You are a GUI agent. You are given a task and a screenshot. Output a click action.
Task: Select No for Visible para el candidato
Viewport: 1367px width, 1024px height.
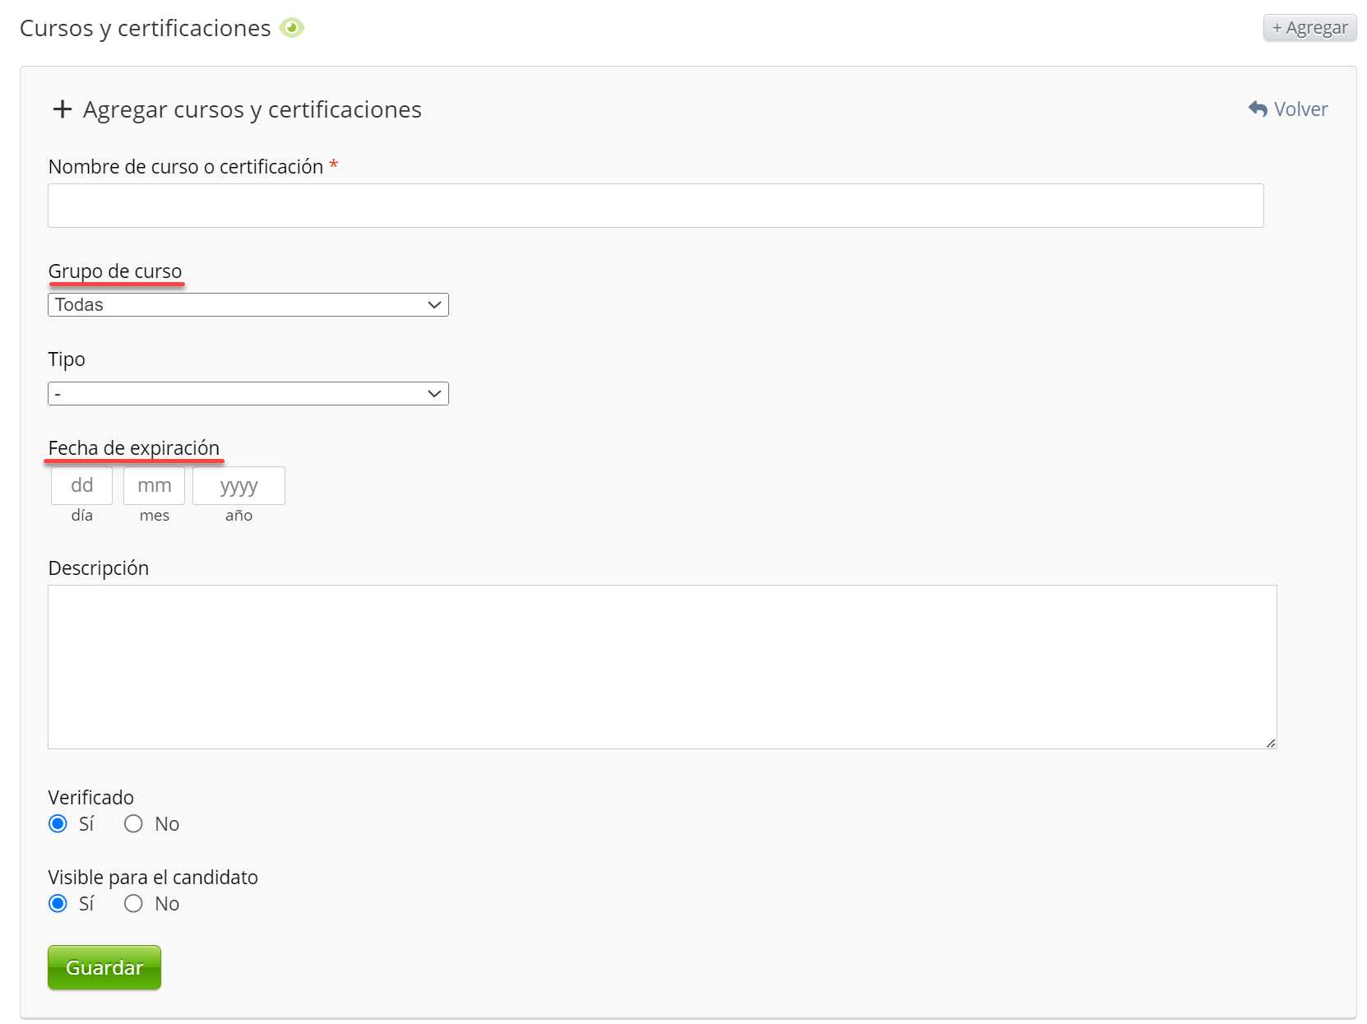[133, 904]
